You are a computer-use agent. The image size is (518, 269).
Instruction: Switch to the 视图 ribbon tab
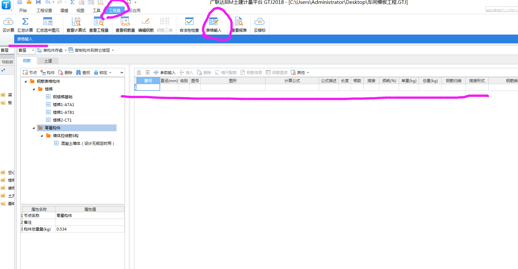pos(80,10)
